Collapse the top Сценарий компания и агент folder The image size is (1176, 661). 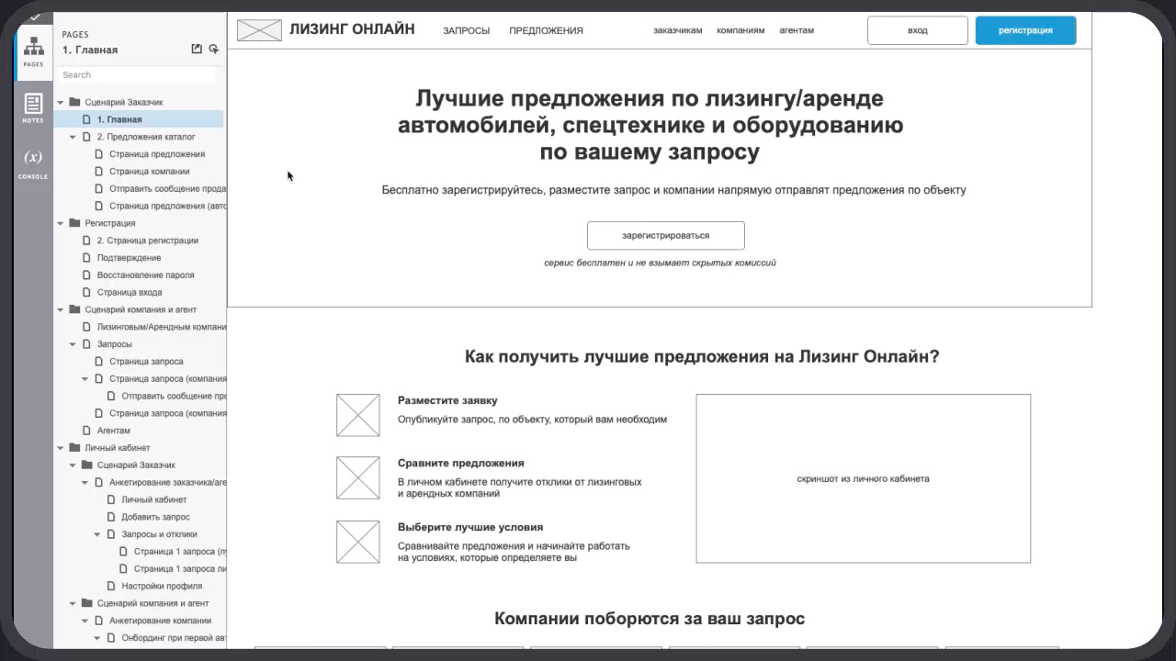coord(61,309)
